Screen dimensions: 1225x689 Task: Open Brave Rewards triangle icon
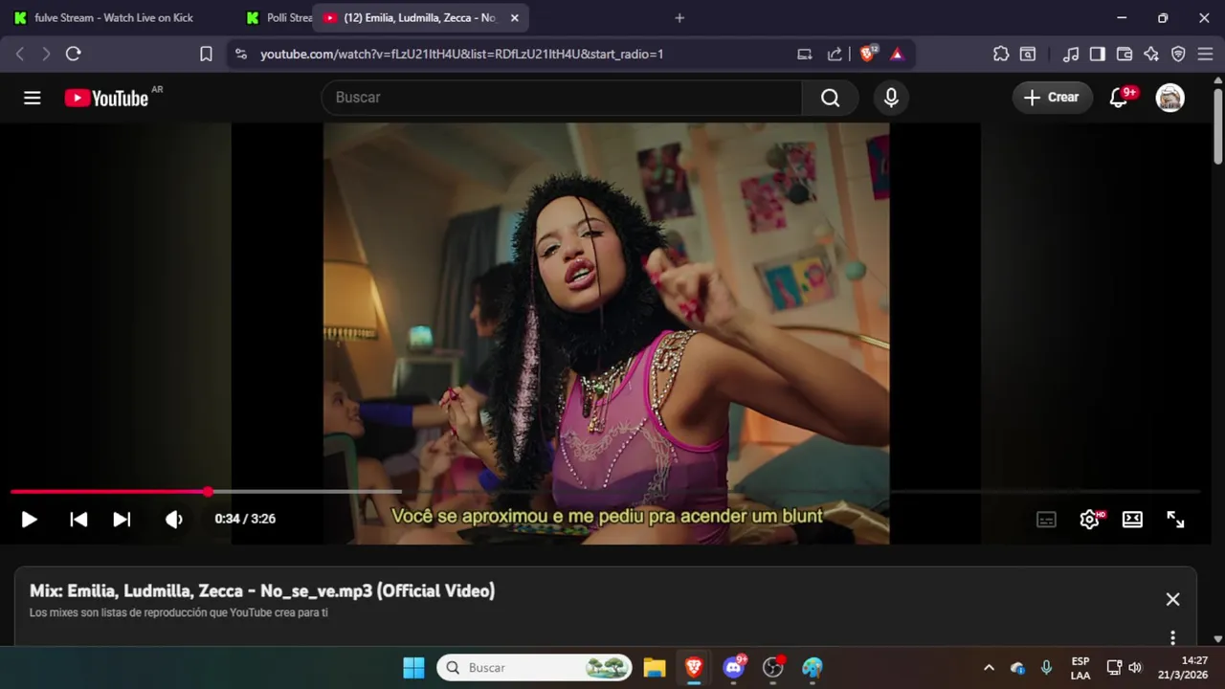coord(897,55)
